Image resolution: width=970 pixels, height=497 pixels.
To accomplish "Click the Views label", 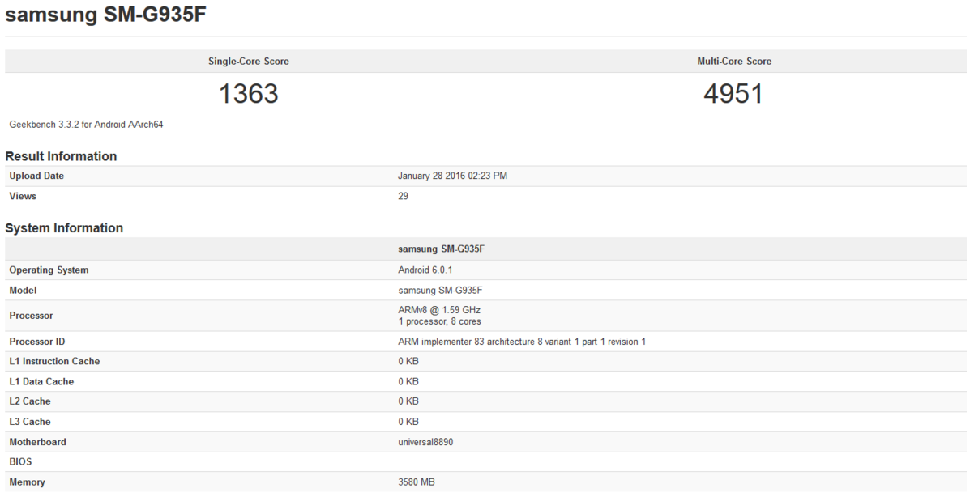I will pyautogui.click(x=23, y=196).
